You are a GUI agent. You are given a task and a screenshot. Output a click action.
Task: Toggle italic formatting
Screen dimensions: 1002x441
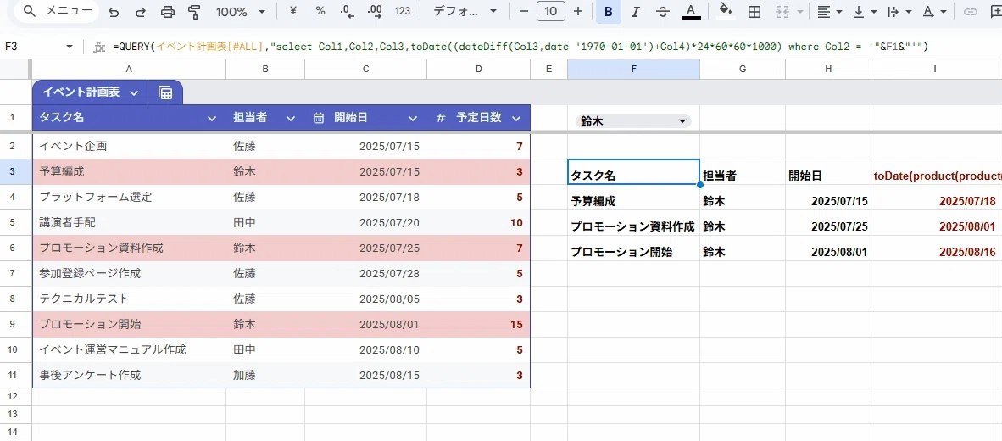(635, 12)
